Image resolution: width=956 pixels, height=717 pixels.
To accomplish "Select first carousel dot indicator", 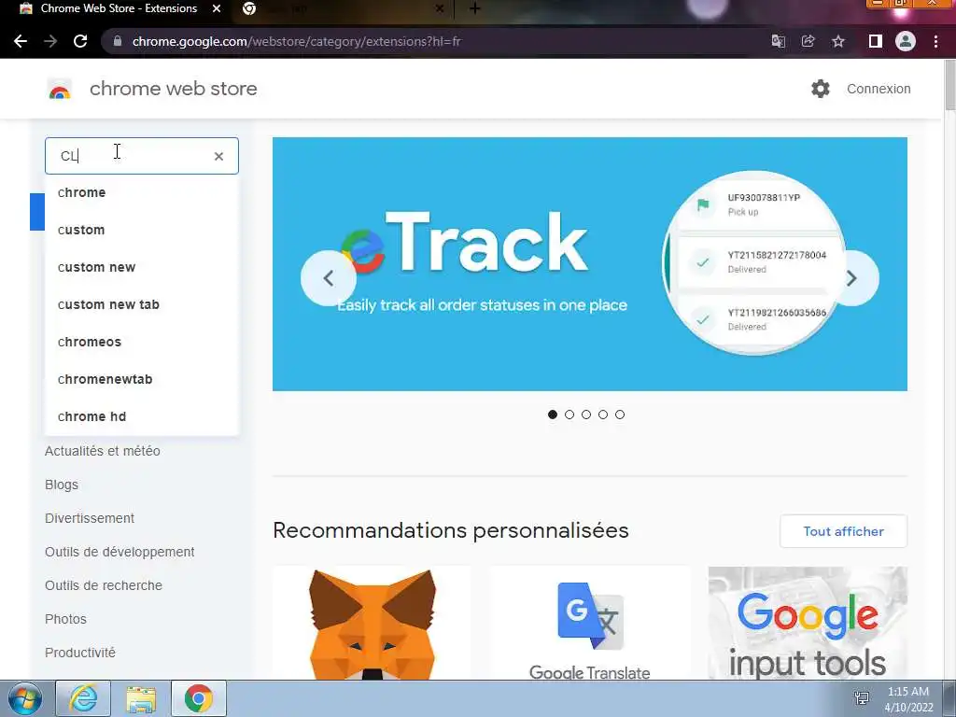I will click(x=553, y=415).
